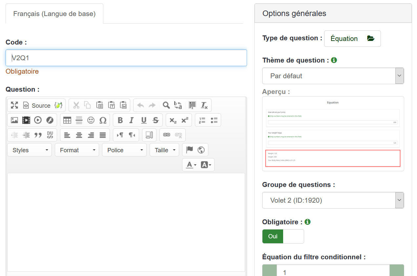Toggle bold text formatting
The image size is (417, 276).
pyautogui.click(x=120, y=120)
